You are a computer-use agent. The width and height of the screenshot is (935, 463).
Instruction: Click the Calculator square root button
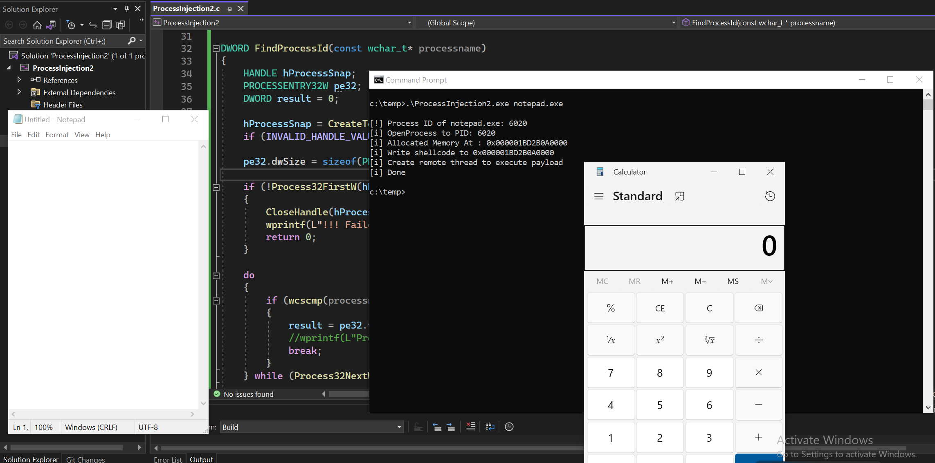click(x=709, y=340)
